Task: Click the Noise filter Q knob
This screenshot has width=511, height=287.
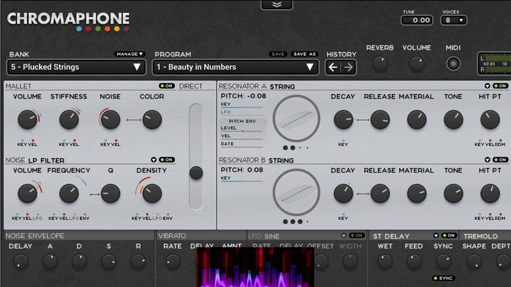Action: 111,194
